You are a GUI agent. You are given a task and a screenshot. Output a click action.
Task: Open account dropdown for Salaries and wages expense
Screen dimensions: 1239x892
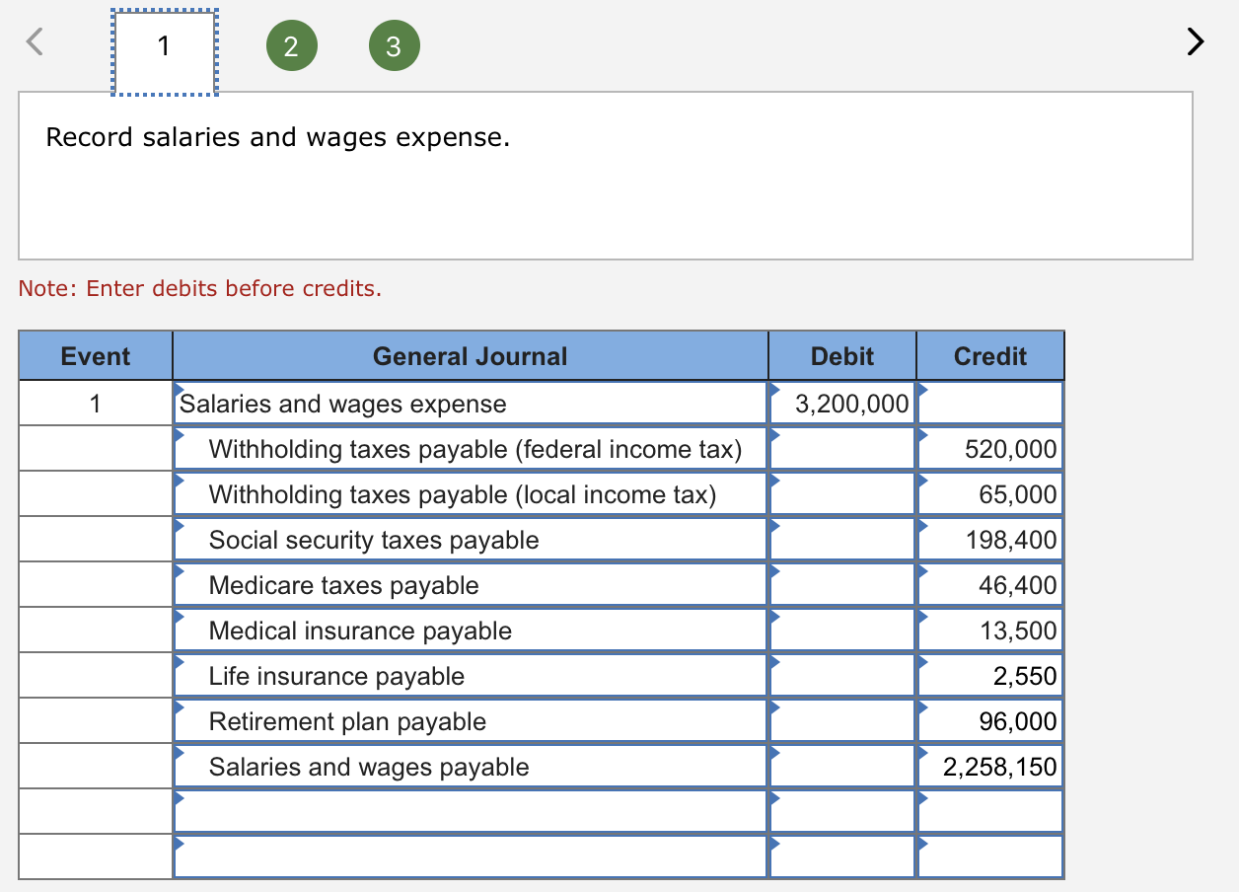(x=471, y=404)
